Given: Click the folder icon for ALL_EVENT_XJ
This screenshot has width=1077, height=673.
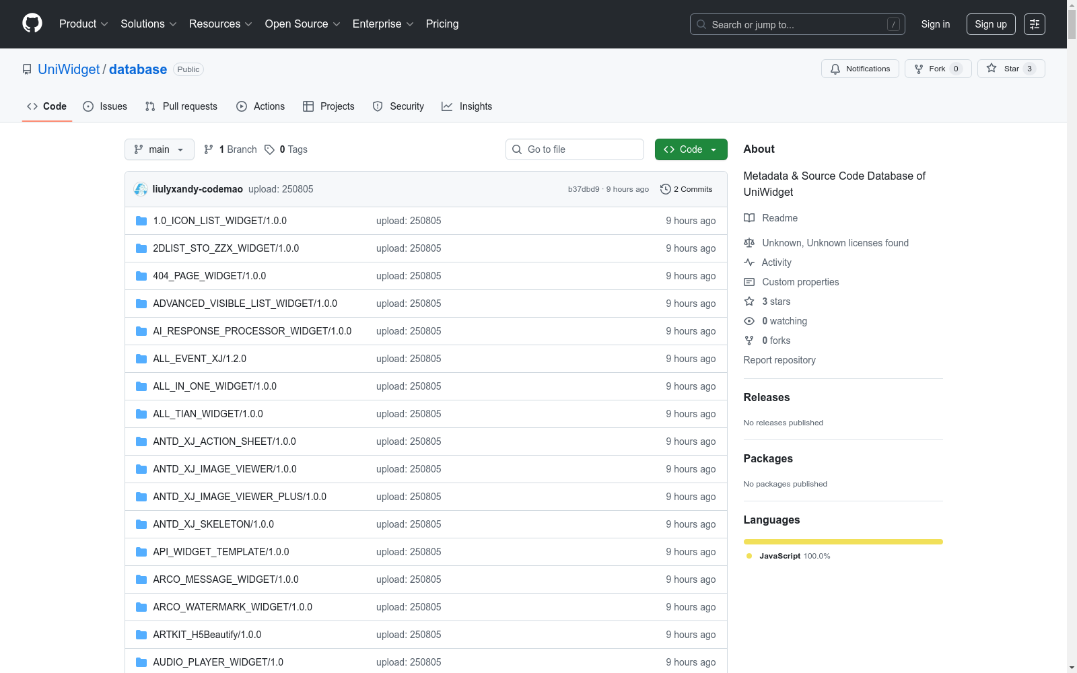Looking at the screenshot, I should click(x=141, y=359).
